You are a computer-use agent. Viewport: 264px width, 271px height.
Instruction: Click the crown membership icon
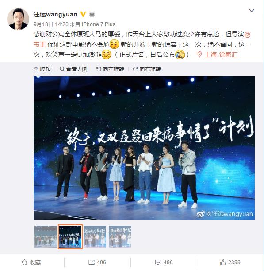[92, 14]
